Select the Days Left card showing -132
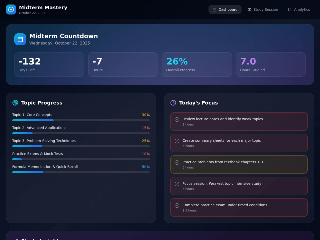 point(49,64)
